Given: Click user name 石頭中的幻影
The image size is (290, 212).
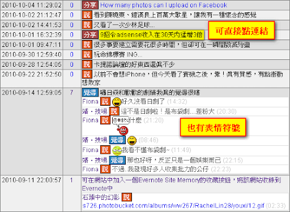Looking at the screenshot, I should point(101,197).
